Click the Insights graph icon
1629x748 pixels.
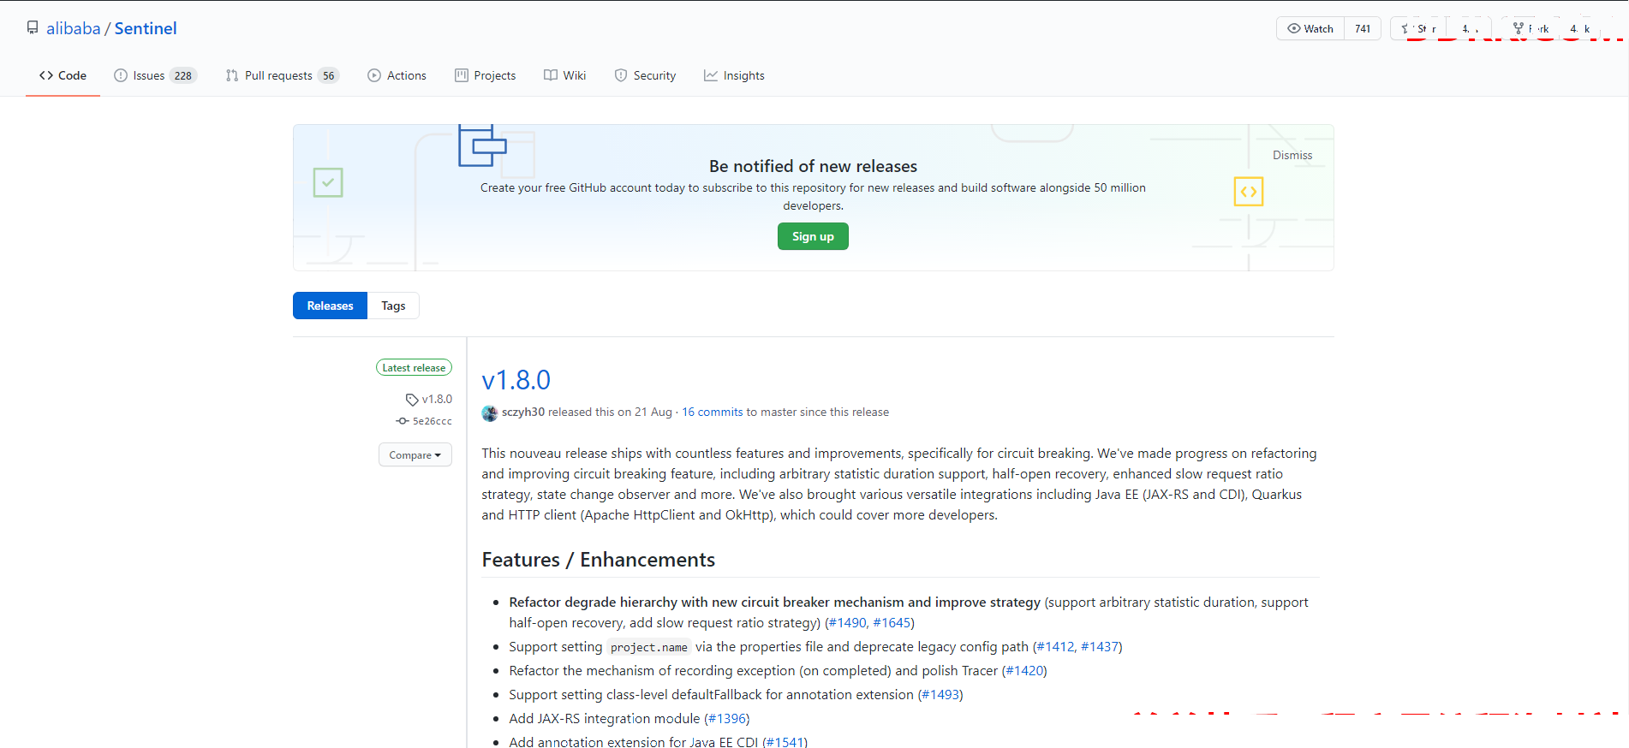coord(711,75)
